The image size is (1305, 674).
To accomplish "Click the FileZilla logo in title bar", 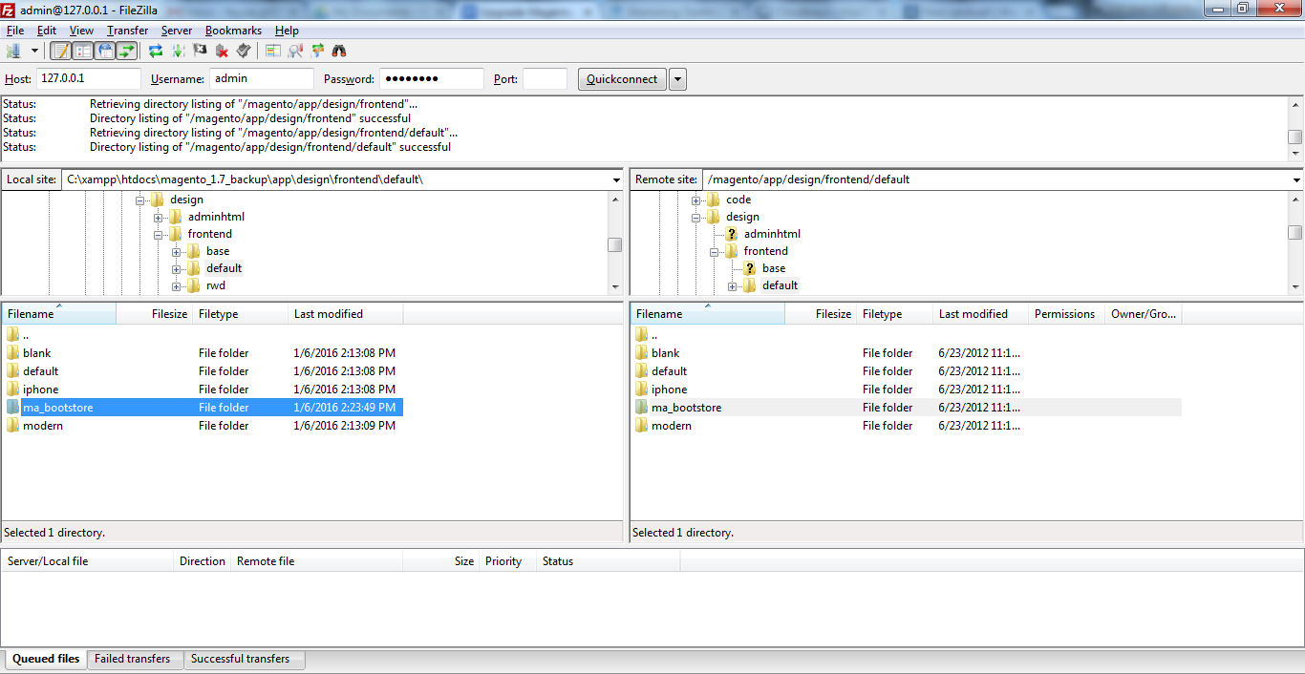I will tap(9, 9).
